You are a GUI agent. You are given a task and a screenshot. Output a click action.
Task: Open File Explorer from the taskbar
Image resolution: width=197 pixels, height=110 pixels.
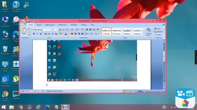[12, 107]
